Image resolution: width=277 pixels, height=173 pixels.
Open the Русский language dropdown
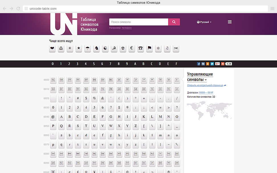click(x=204, y=22)
